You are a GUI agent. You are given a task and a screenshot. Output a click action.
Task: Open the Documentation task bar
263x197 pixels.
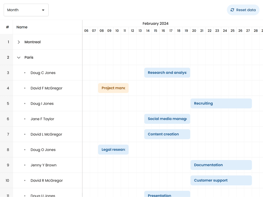[221, 165]
